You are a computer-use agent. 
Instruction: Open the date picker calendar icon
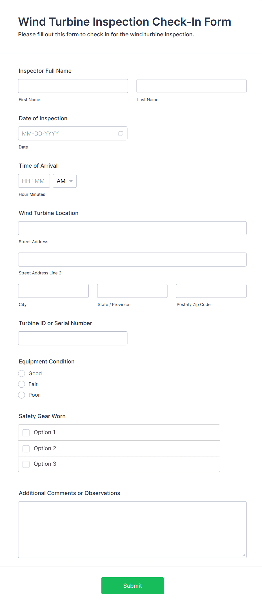121,133
